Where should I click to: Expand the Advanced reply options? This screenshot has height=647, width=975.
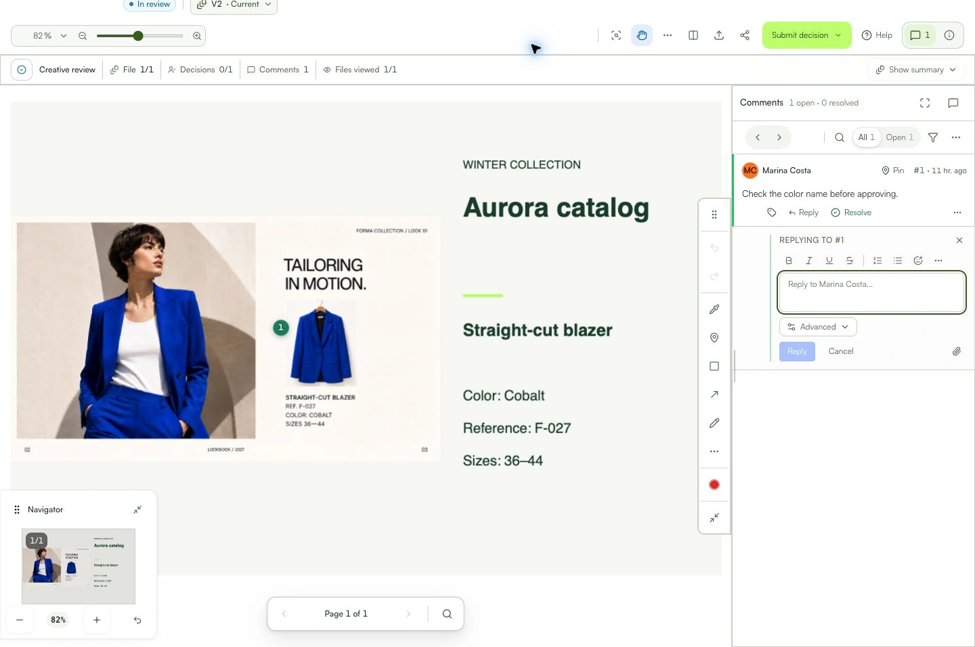[x=818, y=327]
